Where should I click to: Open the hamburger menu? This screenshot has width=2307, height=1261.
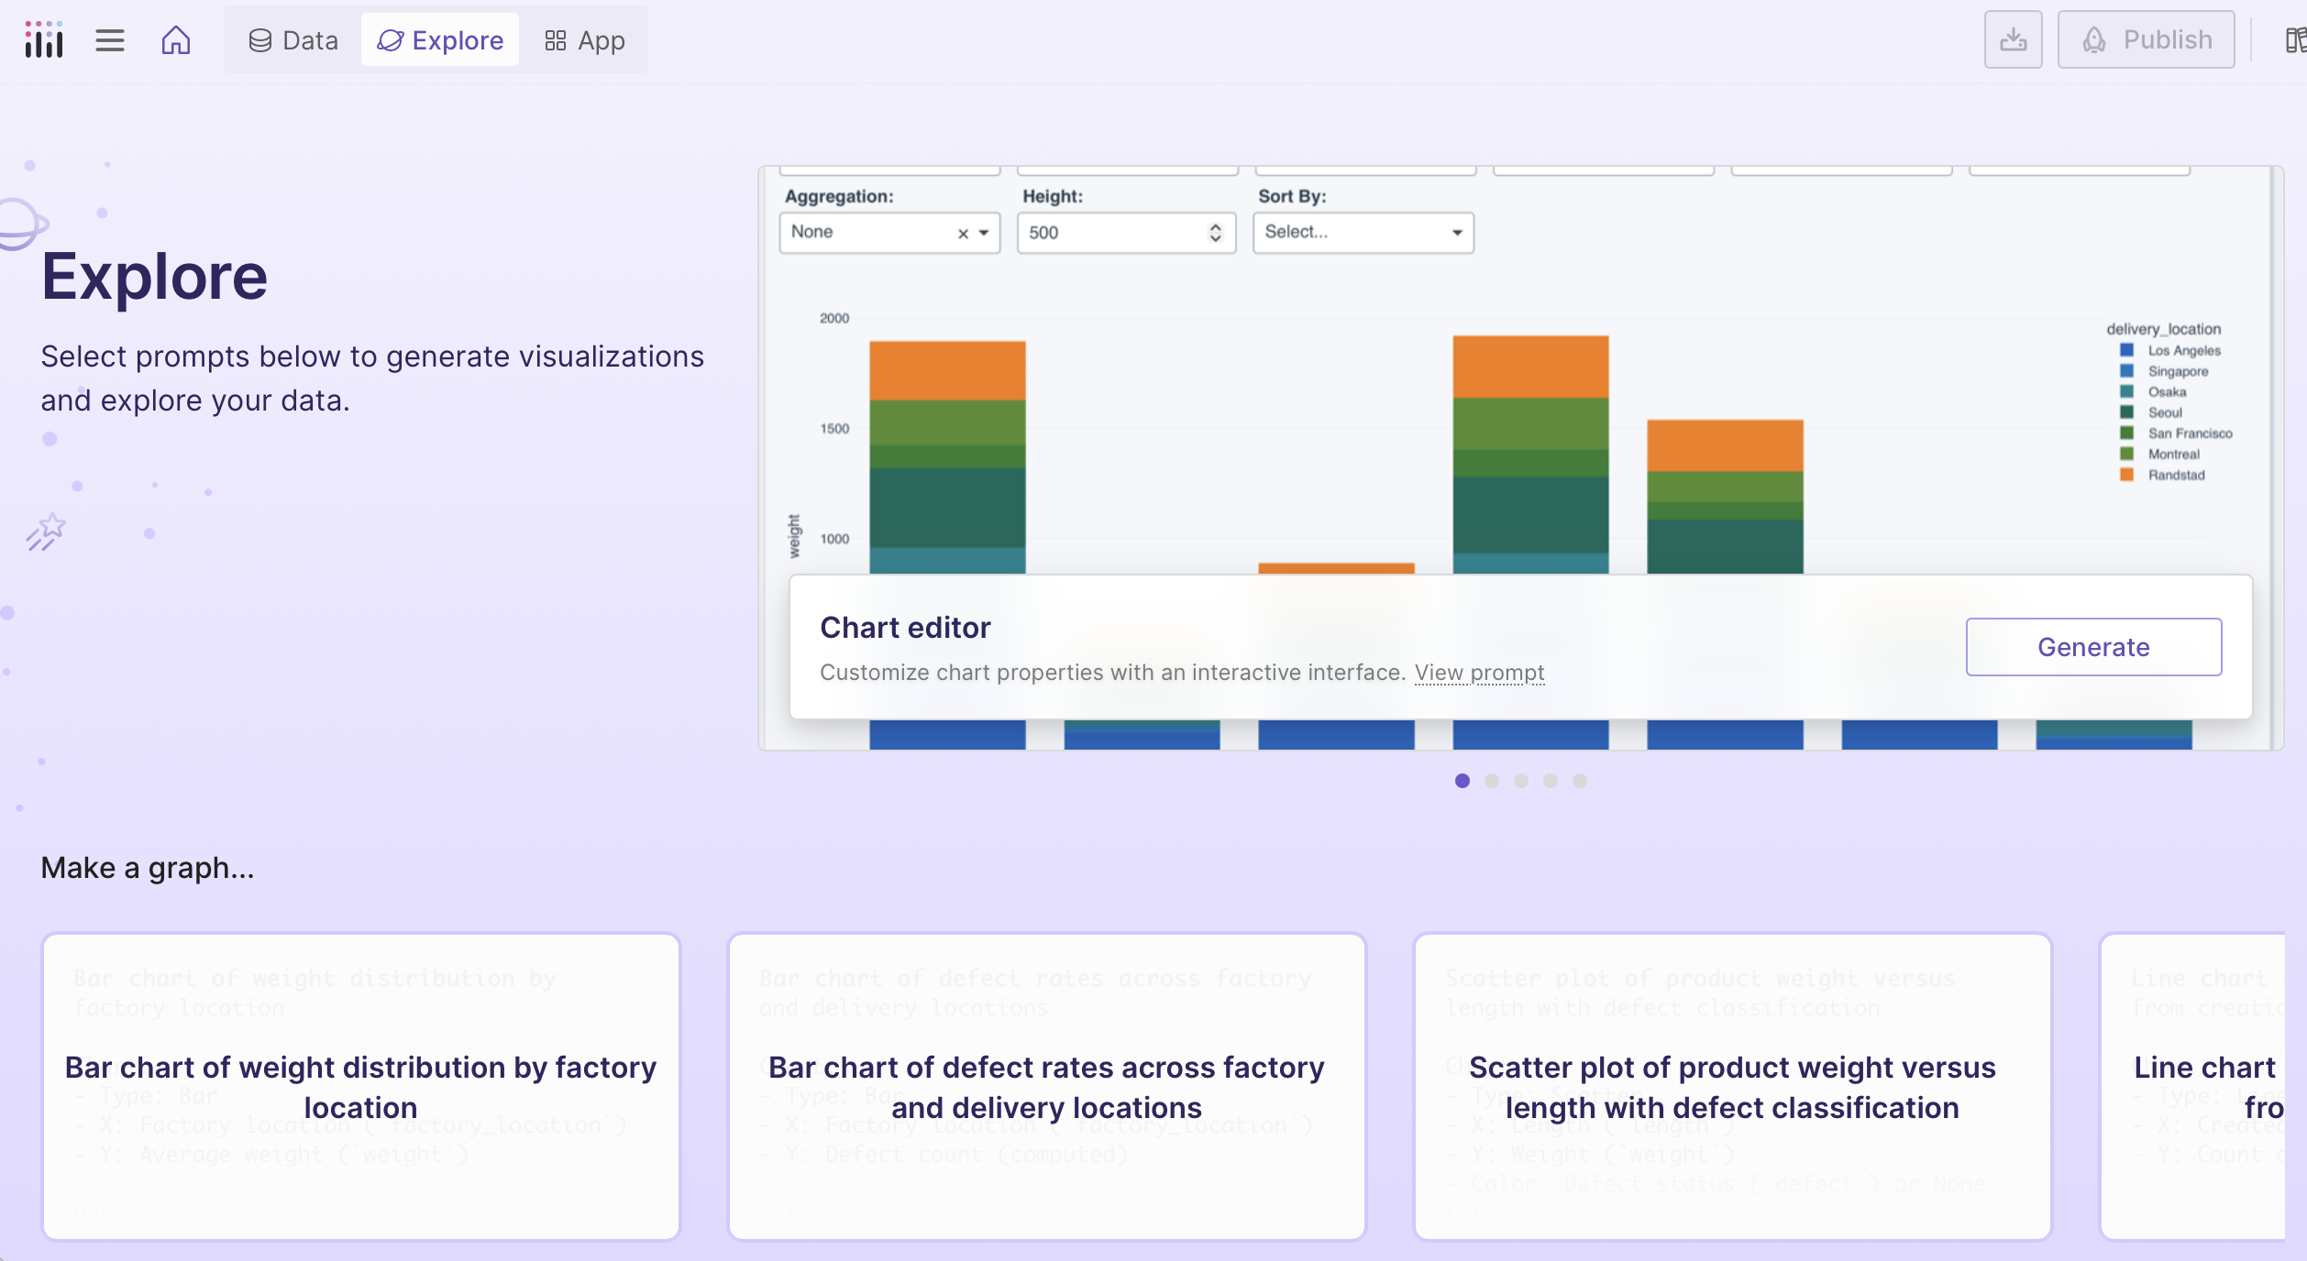point(109,39)
